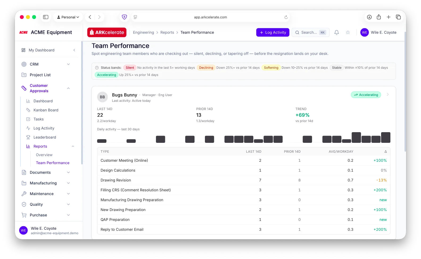Reload the page with the refresh icon
This screenshot has width=421, height=259.
click(286, 17)
